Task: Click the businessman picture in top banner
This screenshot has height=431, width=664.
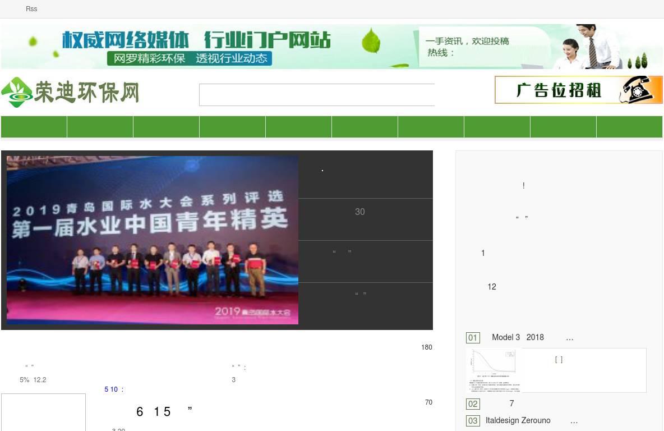Action: tap(588, 47)
